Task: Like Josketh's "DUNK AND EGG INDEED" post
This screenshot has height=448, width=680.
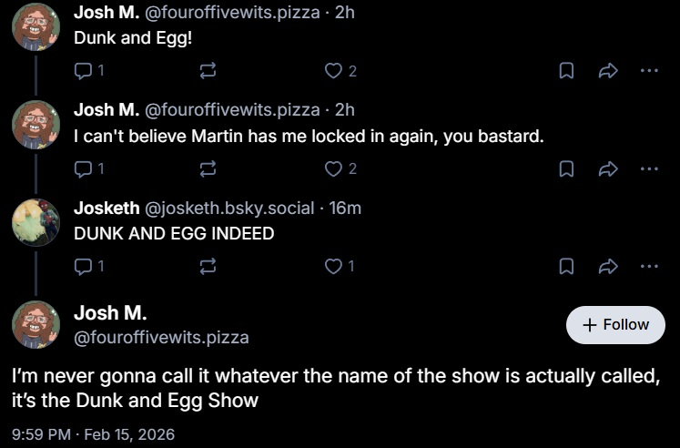Action: point(335,266)
